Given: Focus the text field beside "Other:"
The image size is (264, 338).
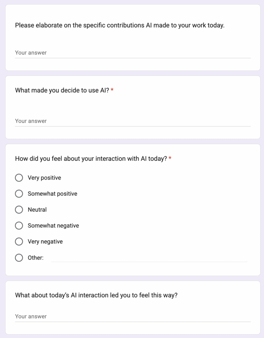Looking at the screenshot, I should click(x=149, y=258).
